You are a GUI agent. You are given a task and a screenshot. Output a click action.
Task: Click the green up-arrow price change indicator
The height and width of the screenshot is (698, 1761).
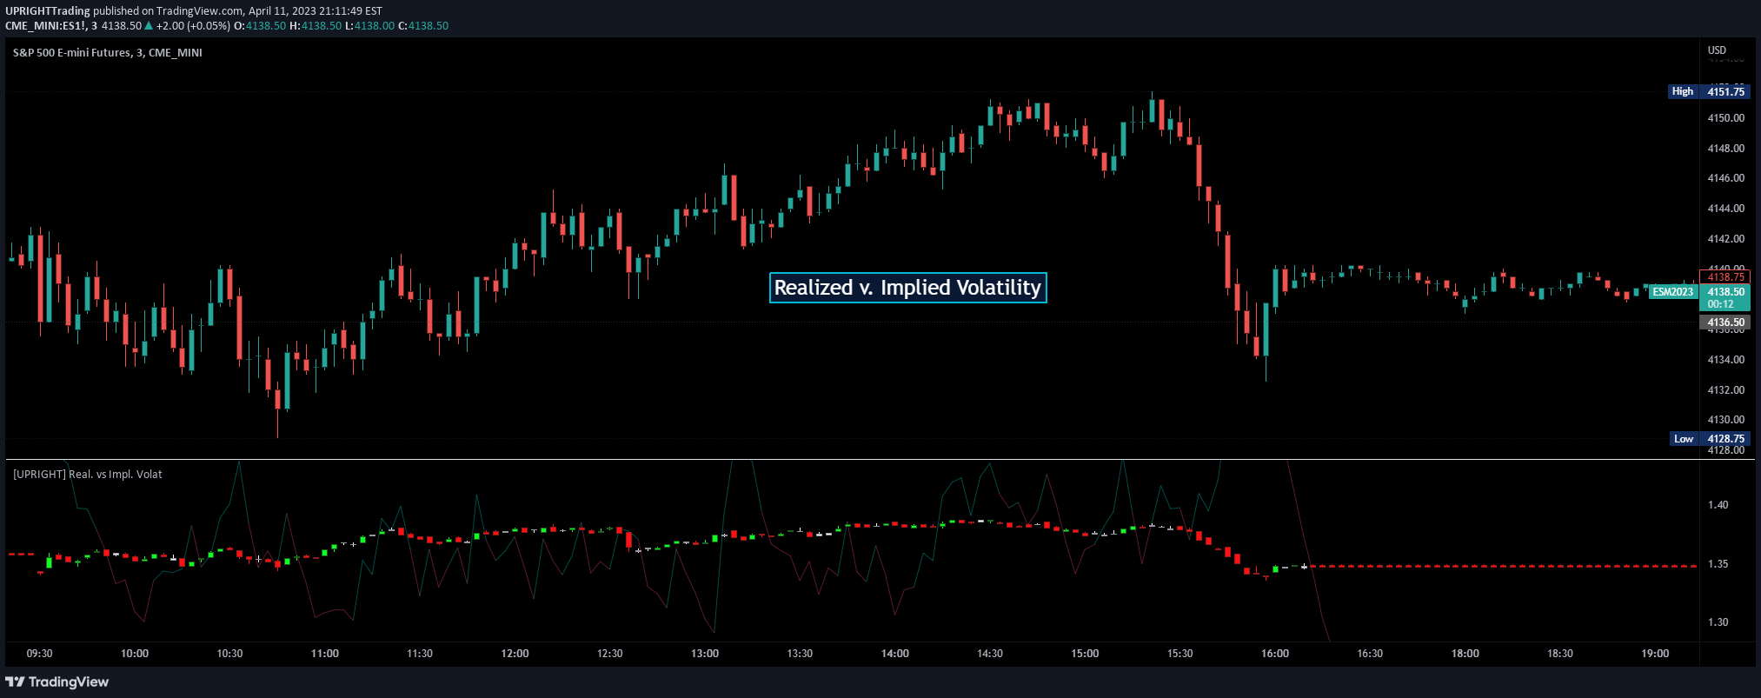click(149, 26)
